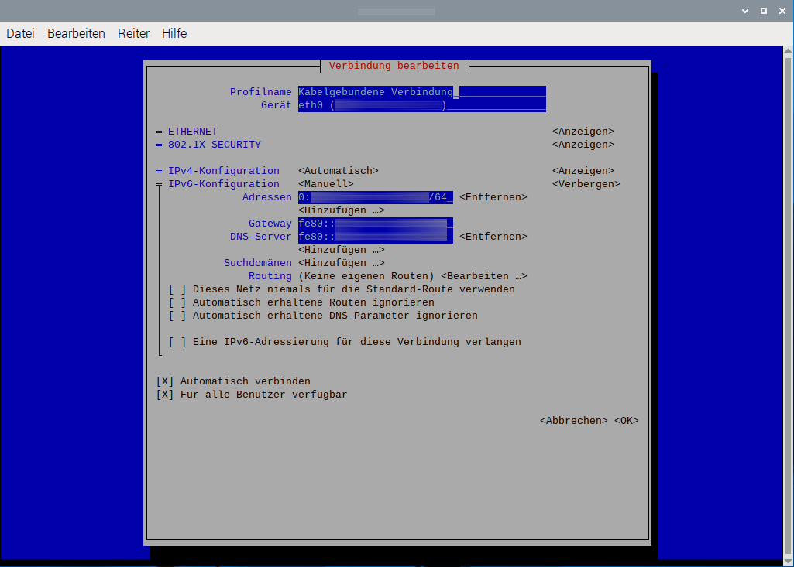This screenshot has width=794, height=567.
Task: Uncheck 'Automatisch verbinden'
Action: coord(165,381)
